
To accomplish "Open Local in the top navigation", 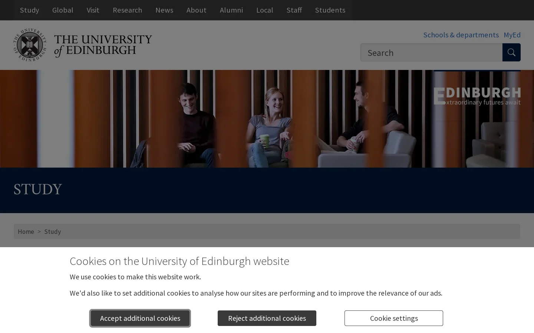I will 264,10.
